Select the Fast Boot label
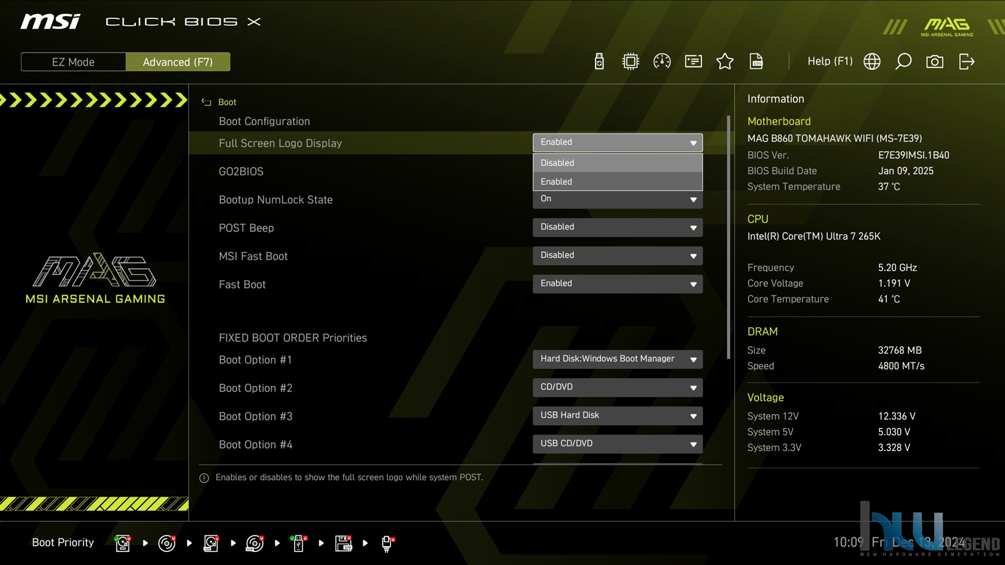 pyautogui.click(x=242, y=285)
